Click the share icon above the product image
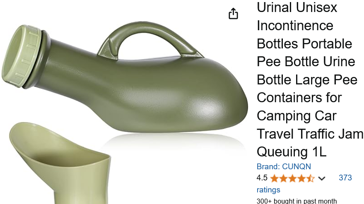Viewport: 364px width, 204px height. tap(233, 14)
